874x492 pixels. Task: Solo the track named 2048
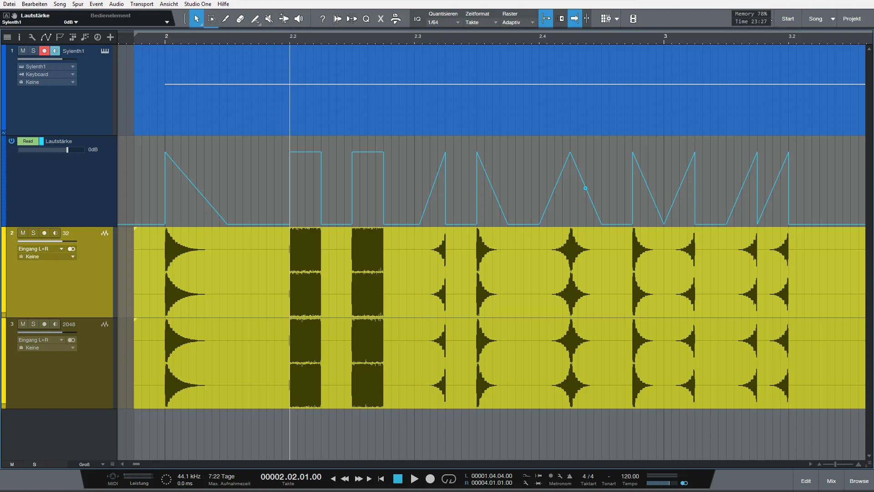33,324
